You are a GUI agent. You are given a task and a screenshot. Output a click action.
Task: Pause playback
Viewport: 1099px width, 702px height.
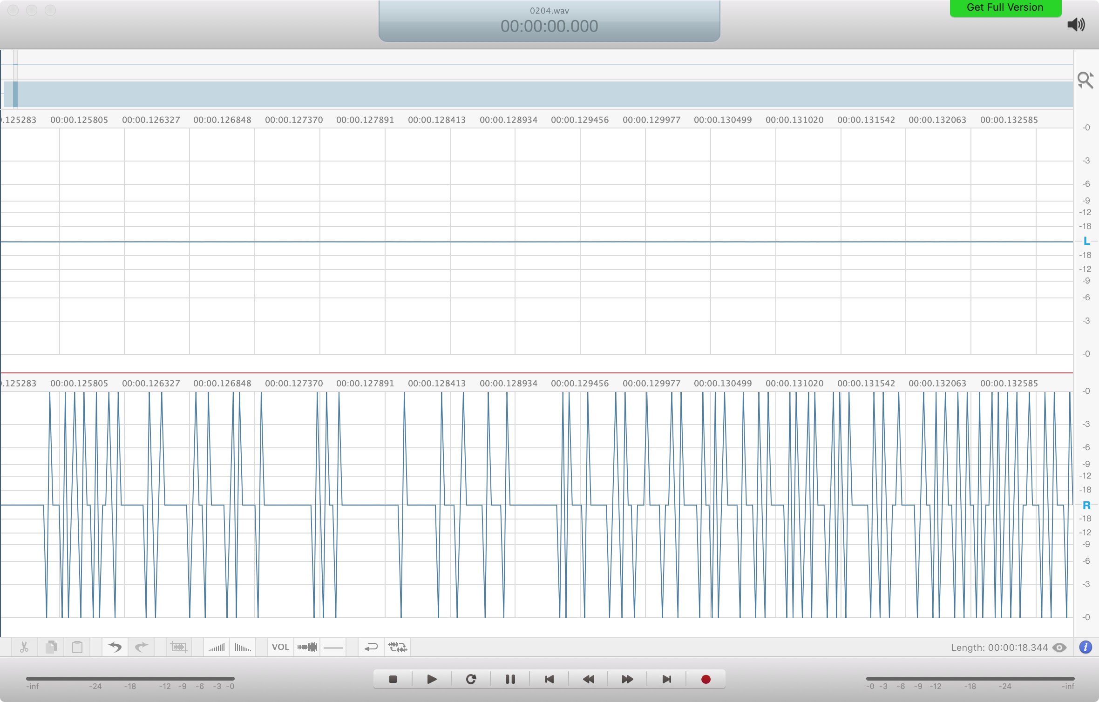(510, 680)
